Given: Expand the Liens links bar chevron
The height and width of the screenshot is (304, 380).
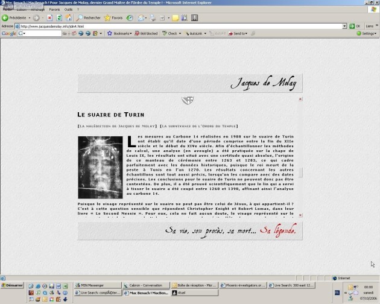Looking at the screenshot, I should (x=377, y=25).
